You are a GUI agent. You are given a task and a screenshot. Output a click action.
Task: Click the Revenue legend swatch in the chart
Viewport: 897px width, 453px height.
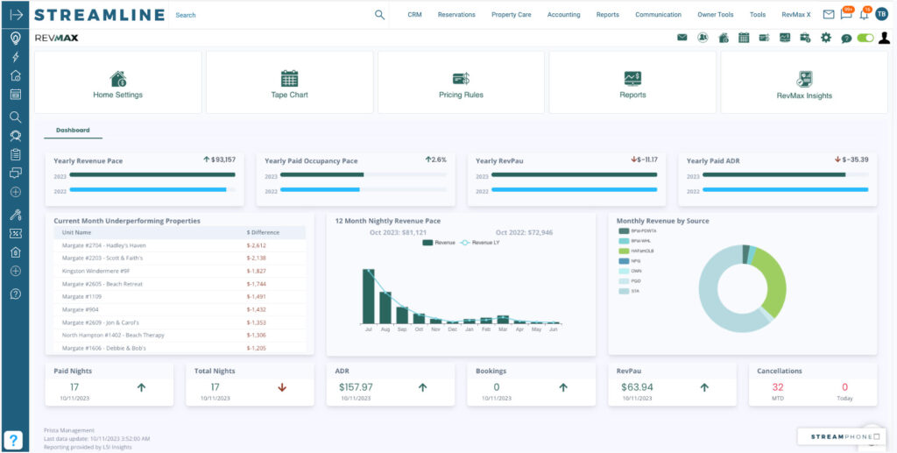click(427, 243)
